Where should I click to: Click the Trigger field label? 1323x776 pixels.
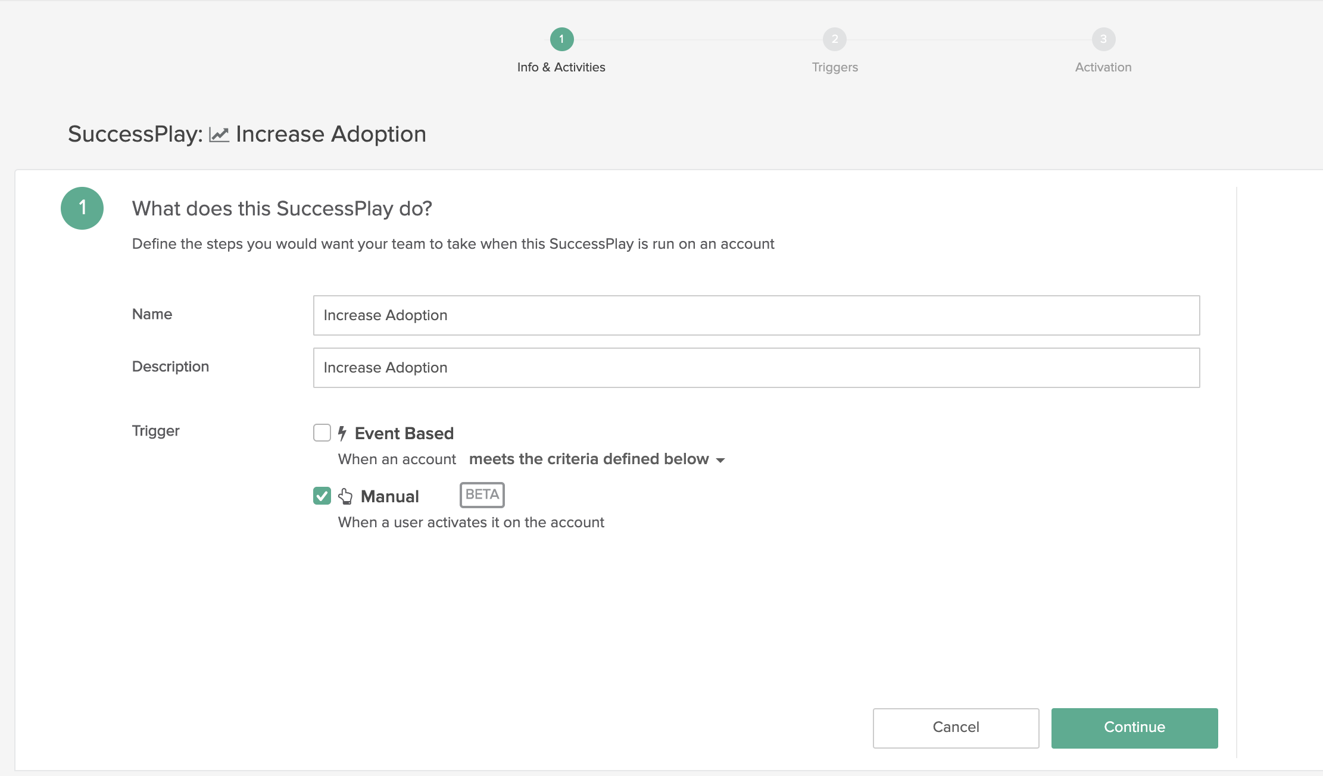(156, 431)
